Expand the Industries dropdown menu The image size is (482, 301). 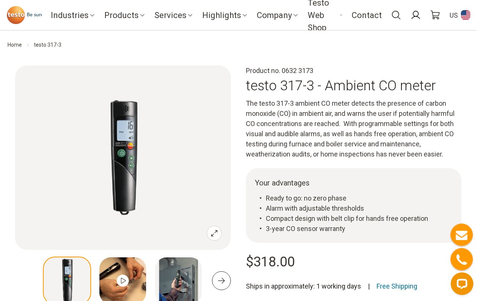(x=72, y=15)
